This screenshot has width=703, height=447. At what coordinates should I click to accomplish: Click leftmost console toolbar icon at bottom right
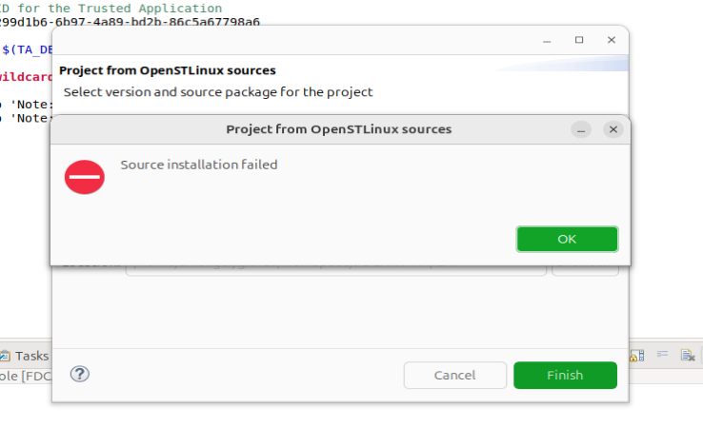point(637,355)
